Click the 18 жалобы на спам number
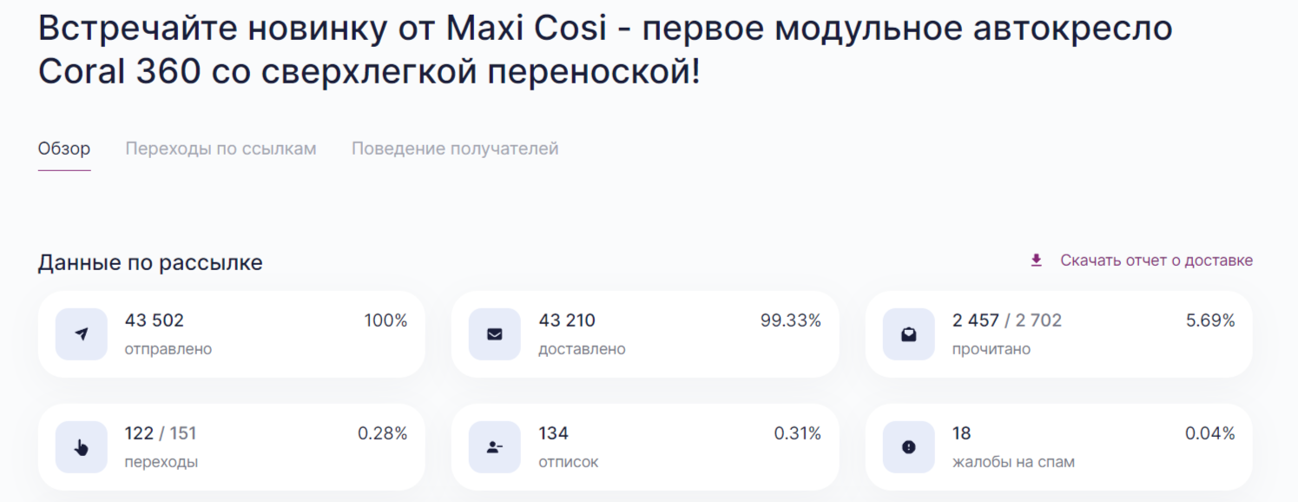 pyautogui.click(x=961, y=433)
